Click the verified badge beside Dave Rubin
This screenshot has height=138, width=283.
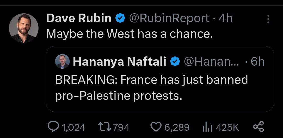119,19
